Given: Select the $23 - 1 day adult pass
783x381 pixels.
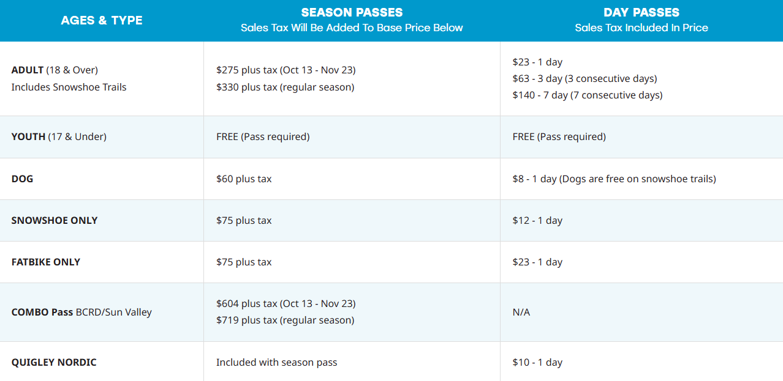Looking at the screenshot, I should [537, 62].
